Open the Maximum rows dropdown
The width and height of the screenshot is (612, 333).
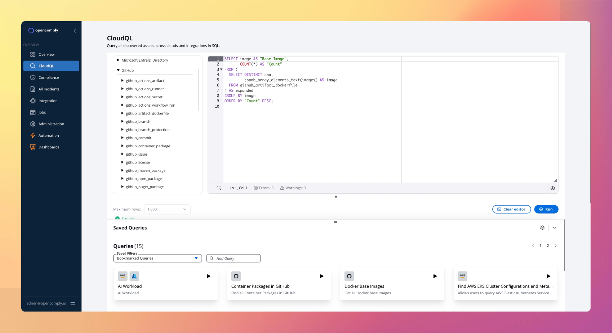(x=167, y=209)
